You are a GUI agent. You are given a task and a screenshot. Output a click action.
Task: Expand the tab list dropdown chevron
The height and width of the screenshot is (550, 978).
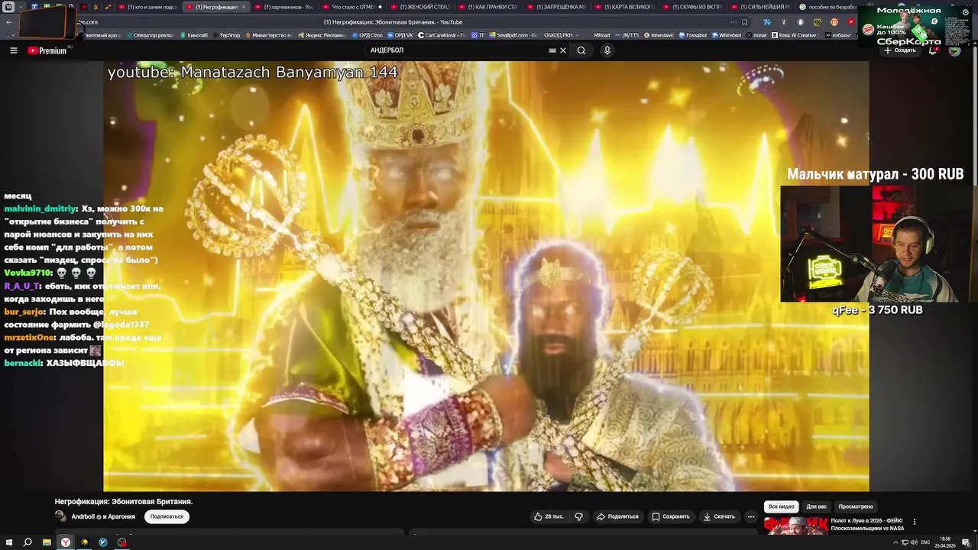21,7
